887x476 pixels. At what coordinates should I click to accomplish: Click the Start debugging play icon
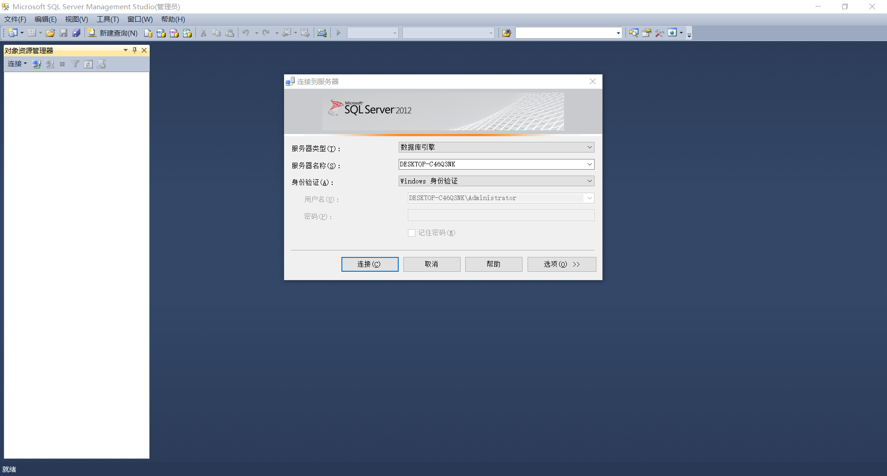coord(339,33)
